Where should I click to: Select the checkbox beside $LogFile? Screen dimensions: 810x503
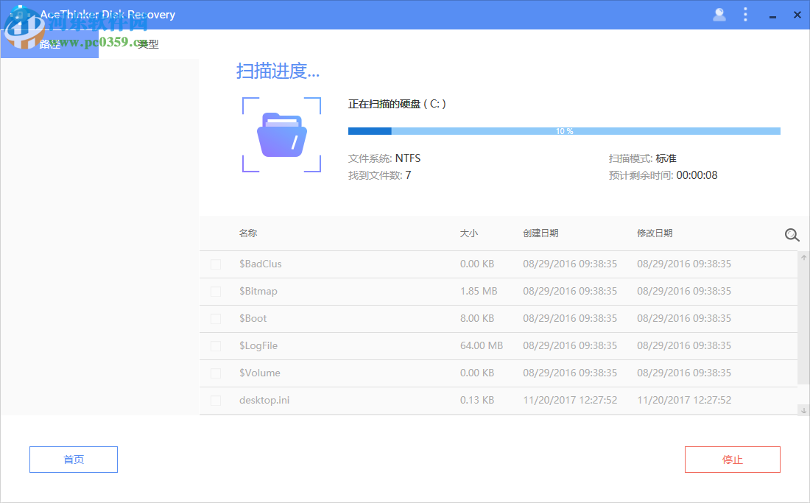pos(216,345)
